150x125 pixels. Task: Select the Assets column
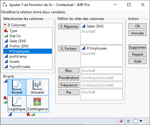(28, 62)
